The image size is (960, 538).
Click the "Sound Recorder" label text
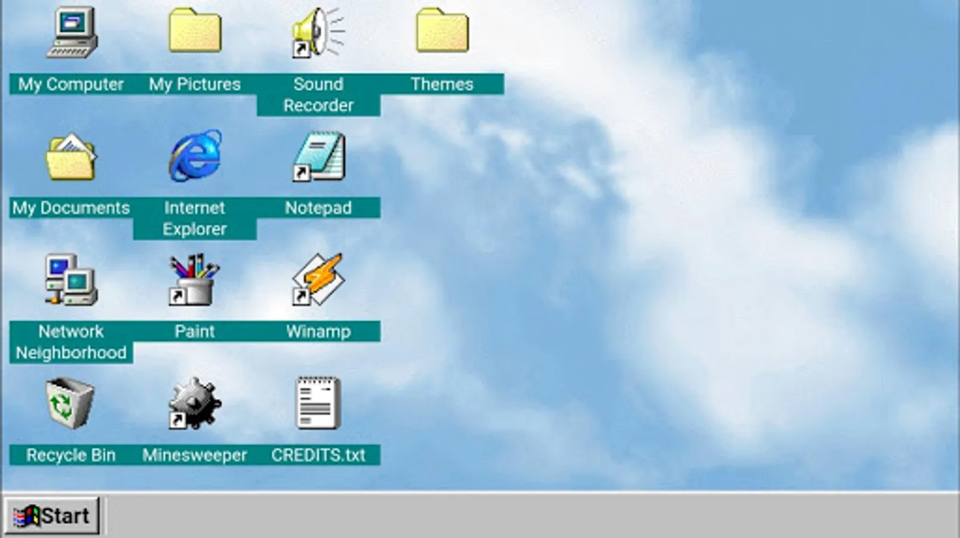click(319, 94)
